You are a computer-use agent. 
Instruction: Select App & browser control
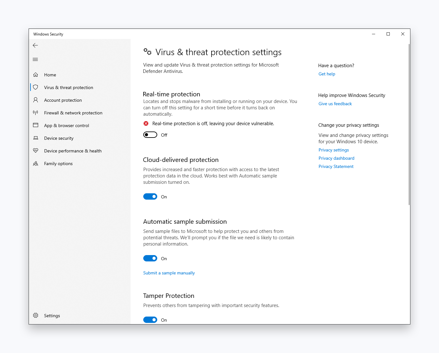(x=80, y=125)
